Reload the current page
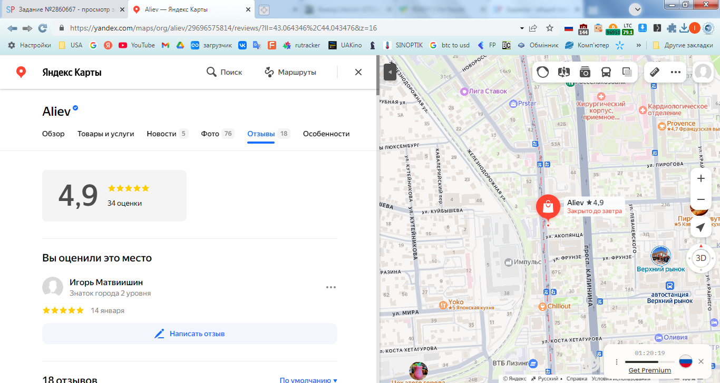Image resolution: width=720 pixels, height=383 pixels. coord(43,28)
